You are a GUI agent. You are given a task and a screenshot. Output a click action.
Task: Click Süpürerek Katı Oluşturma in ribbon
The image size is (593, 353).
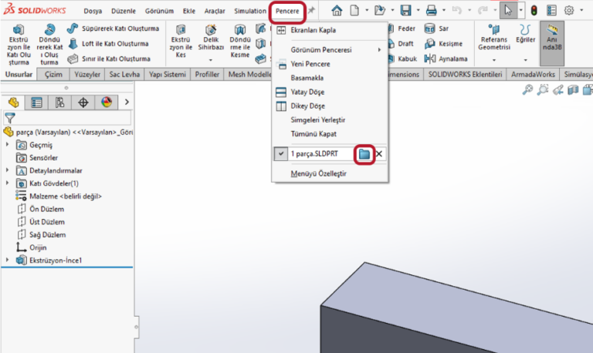(x=113, y=28)
